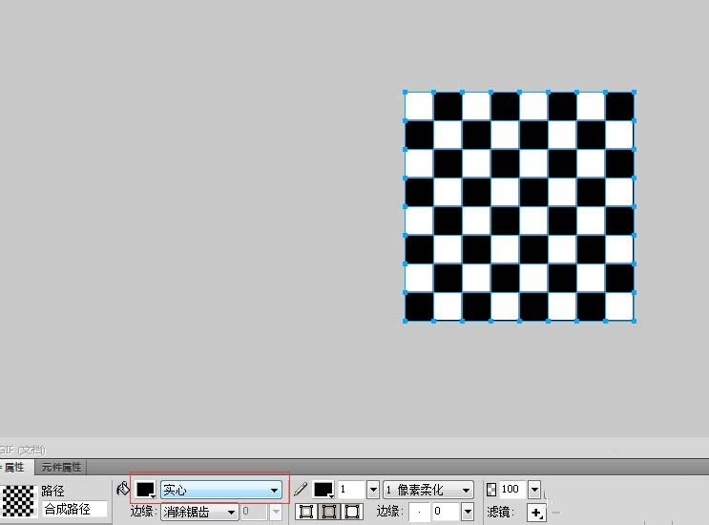709x525 pixels.
Task: Add a filter with the plus button
Action: click(x=537, y=513)
